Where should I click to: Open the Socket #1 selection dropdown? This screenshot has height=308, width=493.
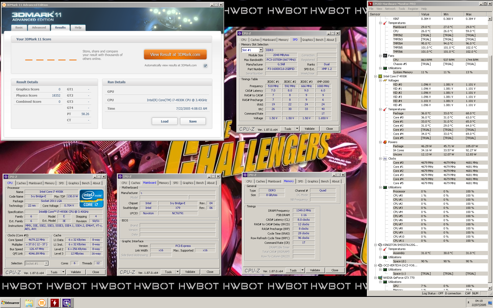coord(46,263)
